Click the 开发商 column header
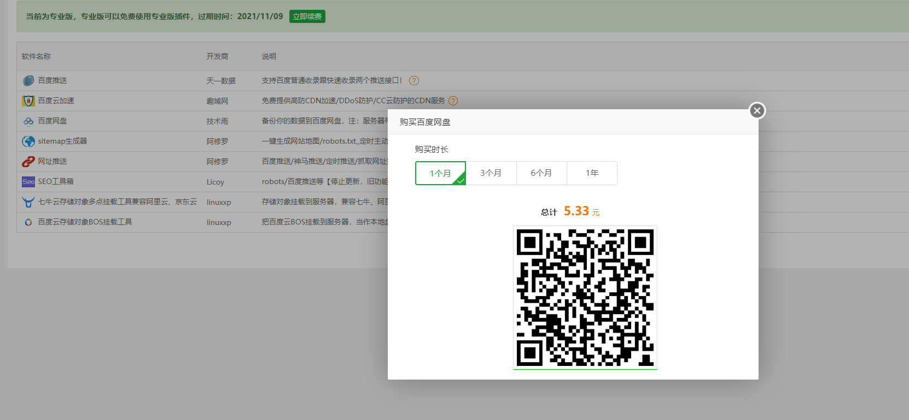This screenshot has width=909, height=420. pyautogui.click(x=217, y=56)
